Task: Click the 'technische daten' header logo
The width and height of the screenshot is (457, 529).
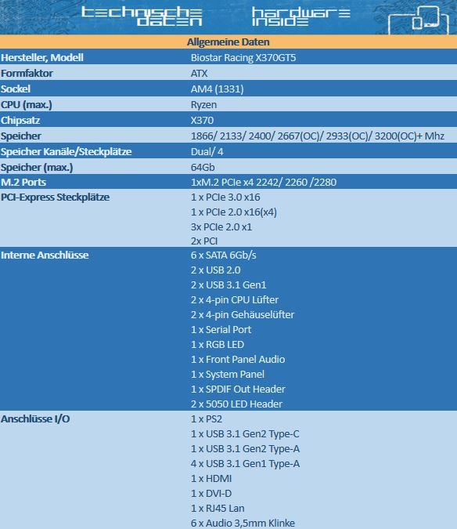Action: (x=142, y=16)
